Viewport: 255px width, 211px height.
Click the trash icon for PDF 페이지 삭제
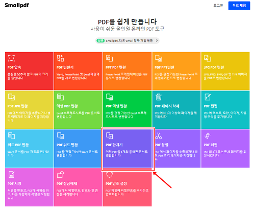coord(159,97)
